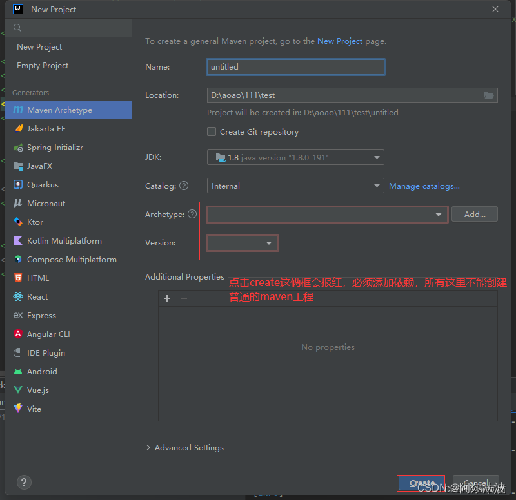Select Spring Initializr generator
The height and width of the screenshot is (500, 516).
pos(68,148)
